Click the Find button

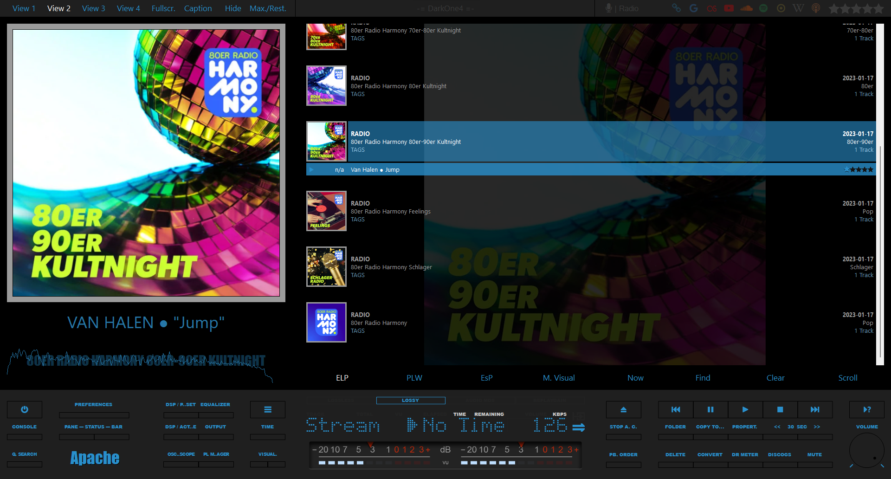coord(703,378)
